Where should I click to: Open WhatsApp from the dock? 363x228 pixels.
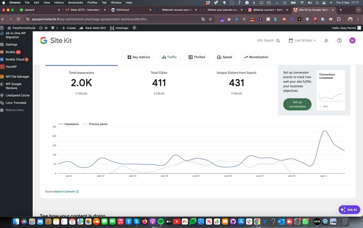coord(306,221)
